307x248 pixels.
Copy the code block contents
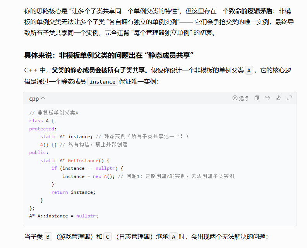[x=256, y=98]
